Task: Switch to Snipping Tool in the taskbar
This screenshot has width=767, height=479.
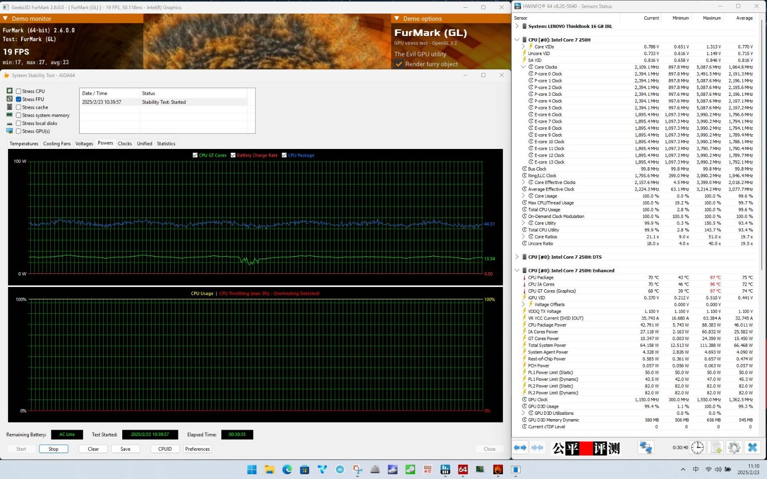Action: point(357,469)
